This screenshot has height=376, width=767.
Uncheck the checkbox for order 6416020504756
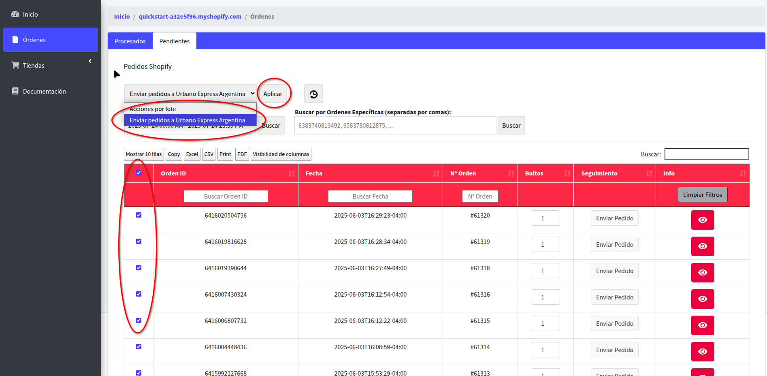138,215
